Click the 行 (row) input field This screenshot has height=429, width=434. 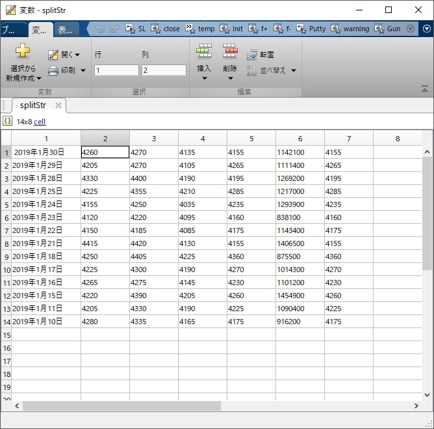pyautogui.click(x=116, y=70)
